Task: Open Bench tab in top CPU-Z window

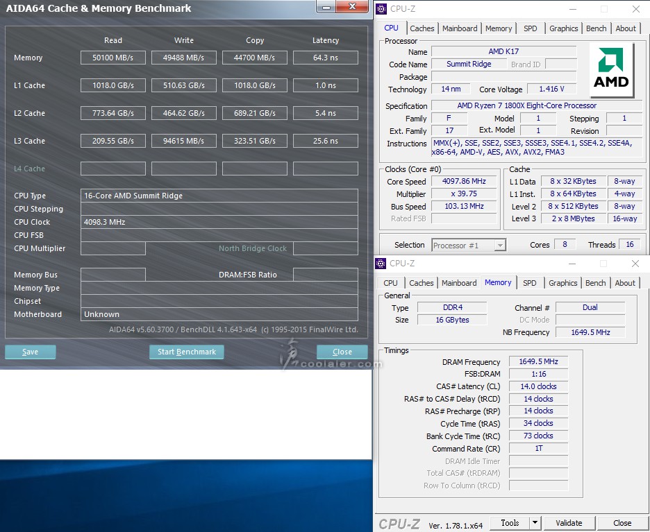Action: tap(596, 28)
